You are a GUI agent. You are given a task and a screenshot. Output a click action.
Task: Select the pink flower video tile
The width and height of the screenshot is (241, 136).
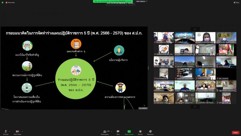tap(226, 50)
